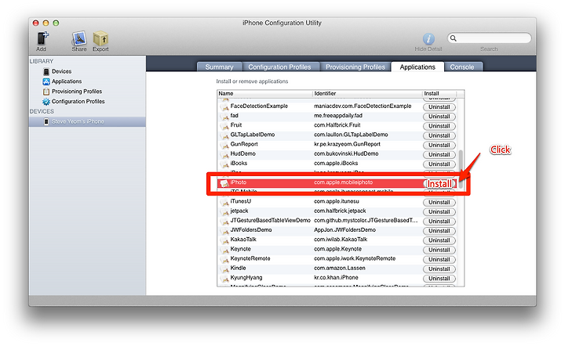Uninstall the jetpack app

click(x=439, y=211)
